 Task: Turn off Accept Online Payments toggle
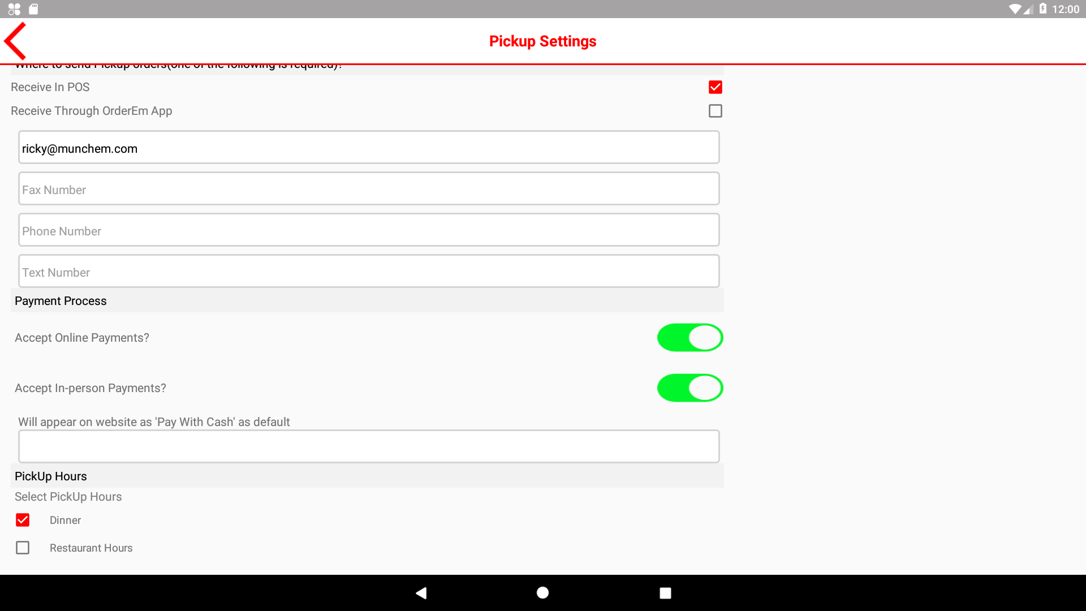tap(689, 338)
